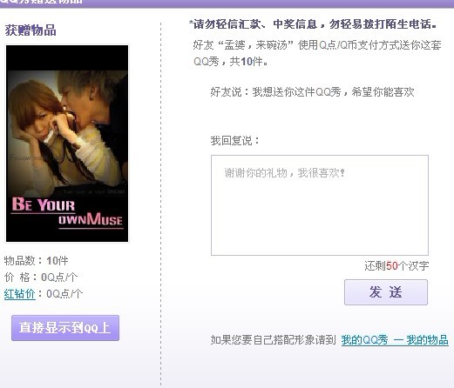Viewport: 454px width, 388px height.
Task: Click the purple QQ秀赠送物品 title bar
Action: [x=227, y=3]
